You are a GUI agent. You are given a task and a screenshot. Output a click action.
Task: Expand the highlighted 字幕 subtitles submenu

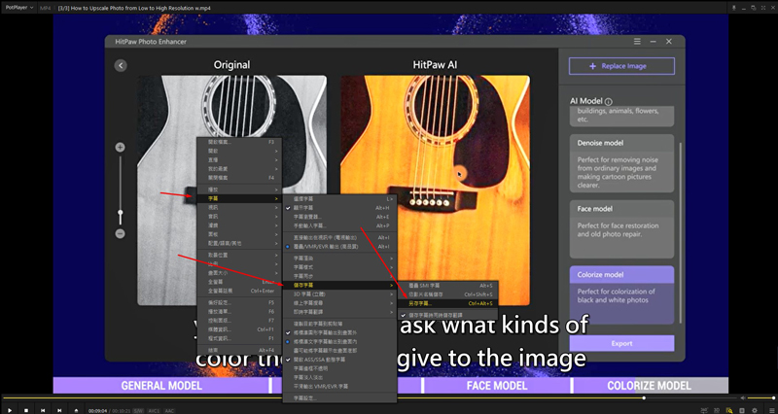239,198
